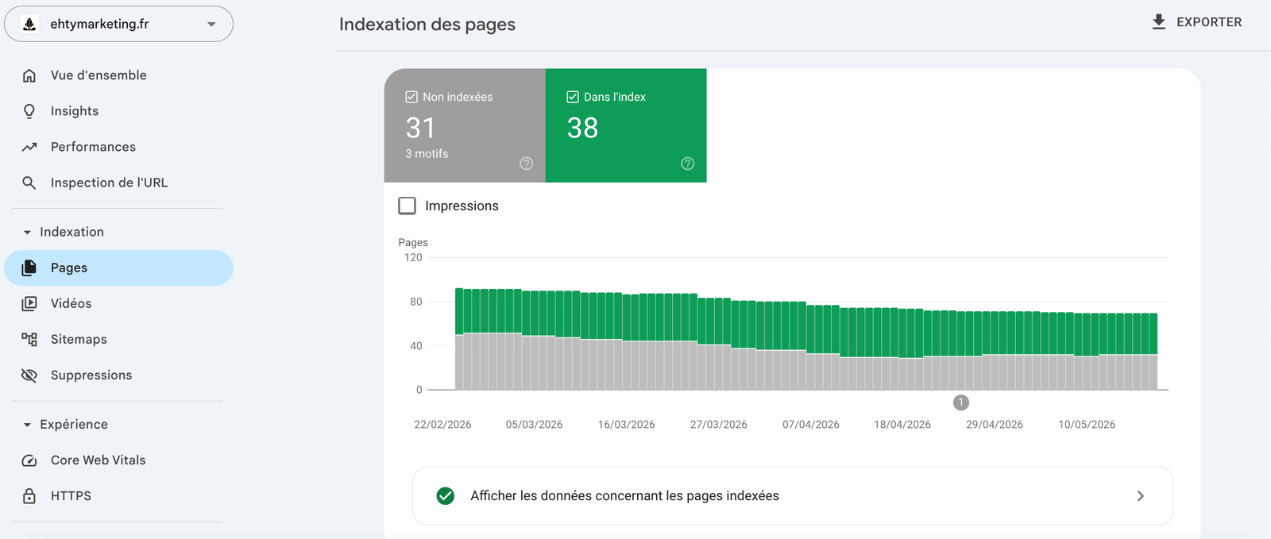Click the 16/03/2026 date label
Viewport: 1271px width, 539px height.
click(x=627, y=425)
